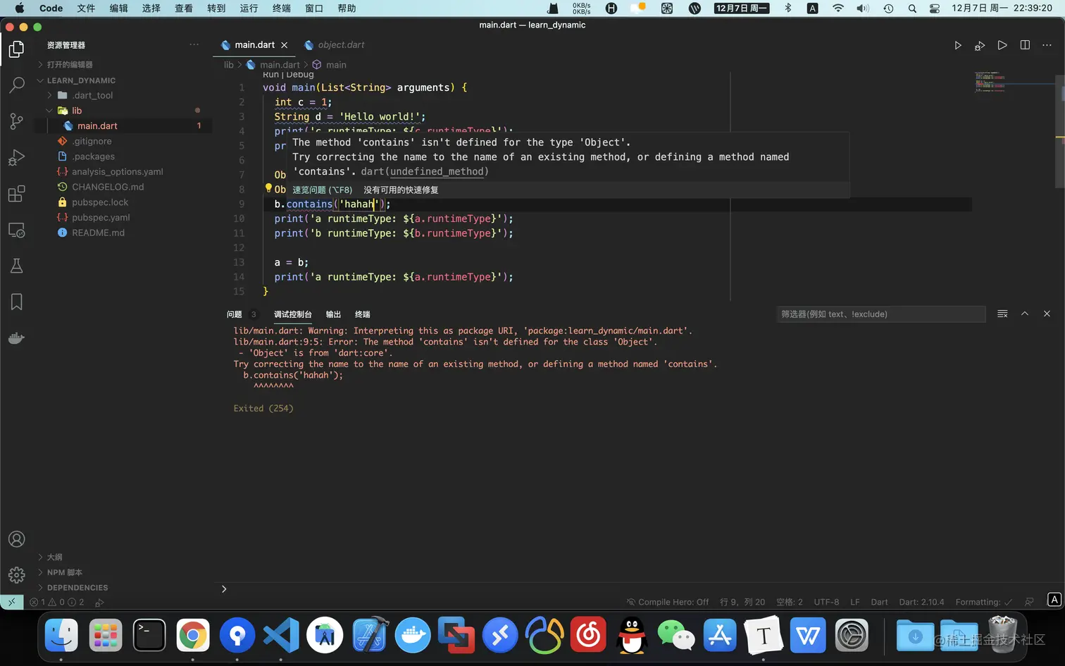The width and height of the screenshot is (1065, 666).
Task: Open Google Chrome from the Dock
Action: click(x=193, y=636)
